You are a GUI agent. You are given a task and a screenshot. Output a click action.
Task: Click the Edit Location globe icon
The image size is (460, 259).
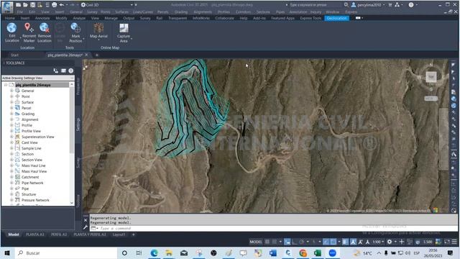point(11,28)
